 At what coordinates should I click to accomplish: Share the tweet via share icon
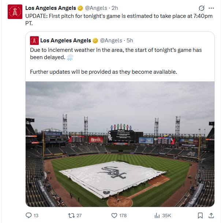click(211, 215)
